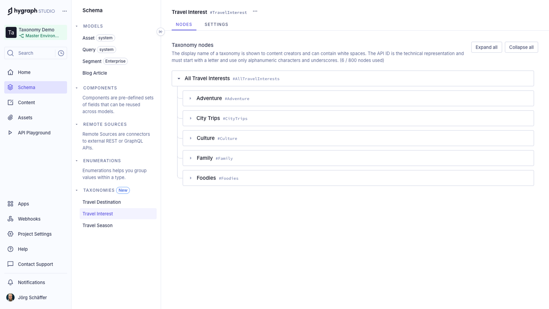Collapse the Models section in schema
Screen dimensions: 549x309
pos(77,26)
